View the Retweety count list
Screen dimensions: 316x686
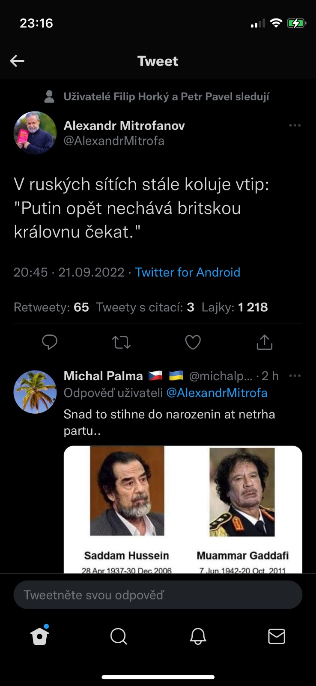pyautogui.click(x=51, y=307)
